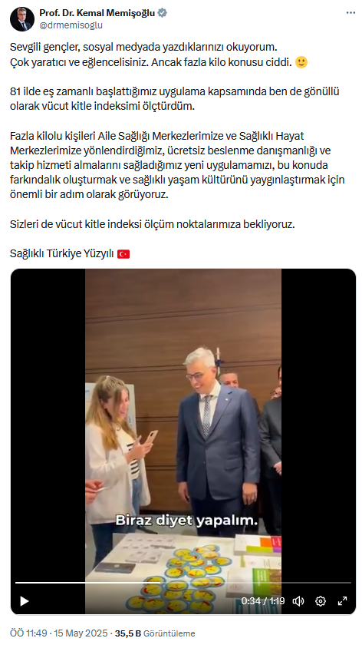Screen dimensions: 362x648
Task: Click the Turkish flag emoji
Action: tap(123, 253)
